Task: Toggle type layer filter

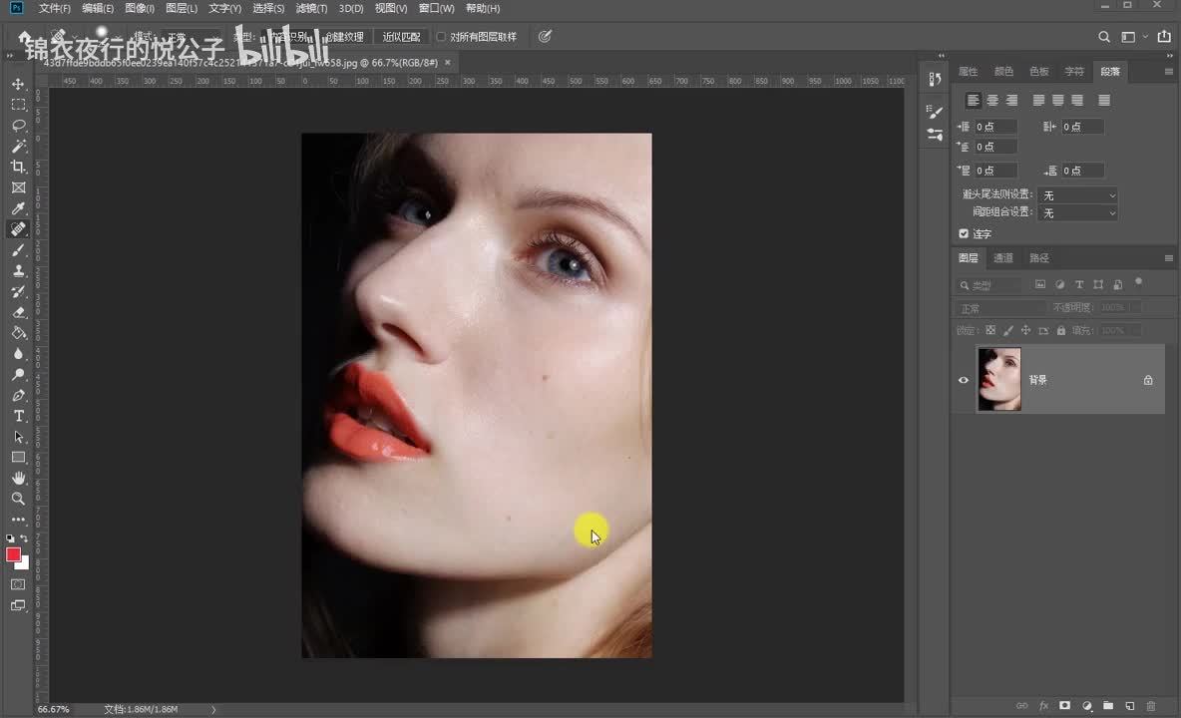Action: coord(1079,284)
